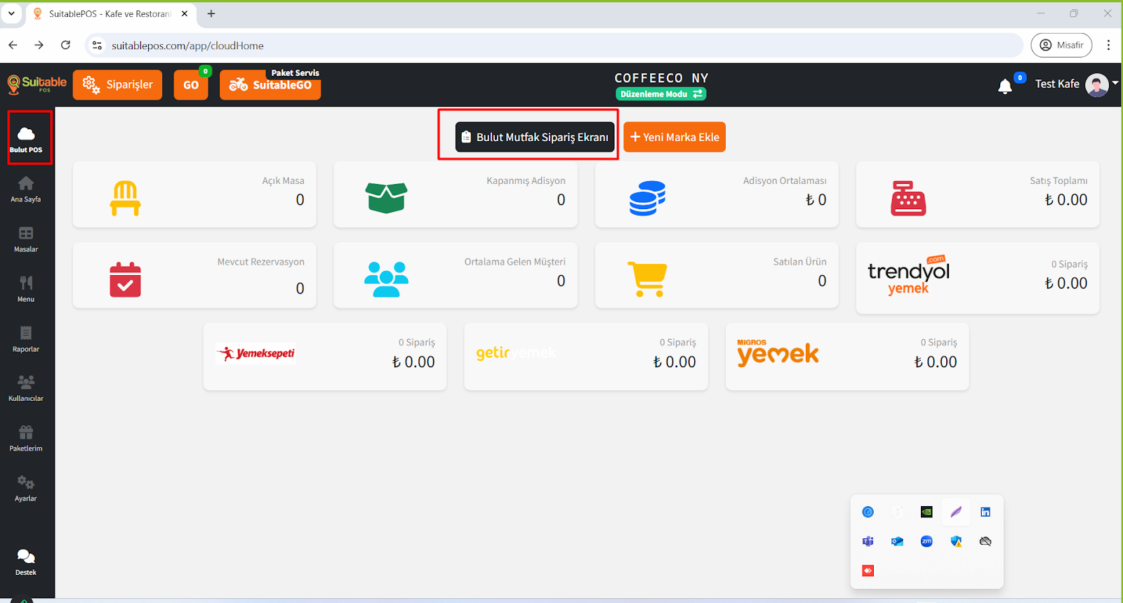
Task: Open Chrome three-dot menu
Action: 1108,45
